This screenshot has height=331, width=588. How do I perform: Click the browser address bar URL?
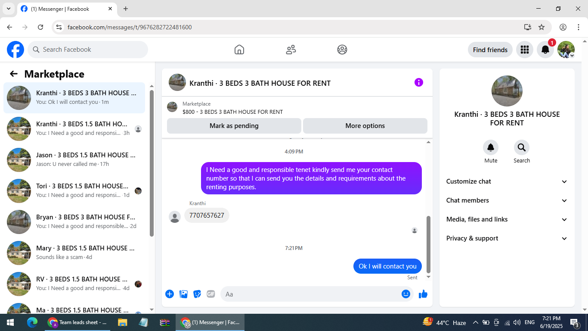pos(130,27)
